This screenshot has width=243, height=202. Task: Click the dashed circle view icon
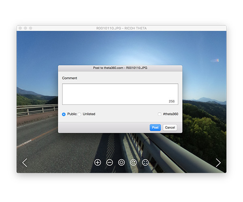pos(121,162)
